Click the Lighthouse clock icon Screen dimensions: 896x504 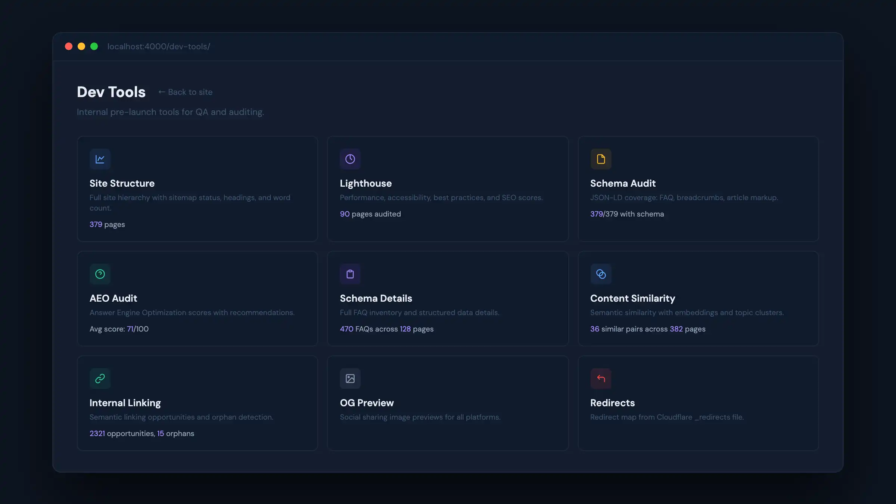(350, 159)
